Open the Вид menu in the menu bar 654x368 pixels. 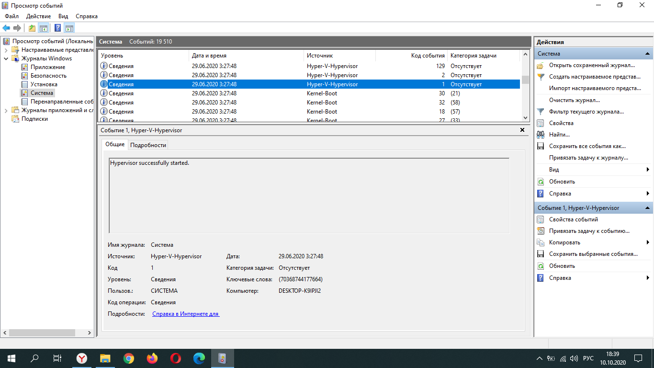pos(63,16)
